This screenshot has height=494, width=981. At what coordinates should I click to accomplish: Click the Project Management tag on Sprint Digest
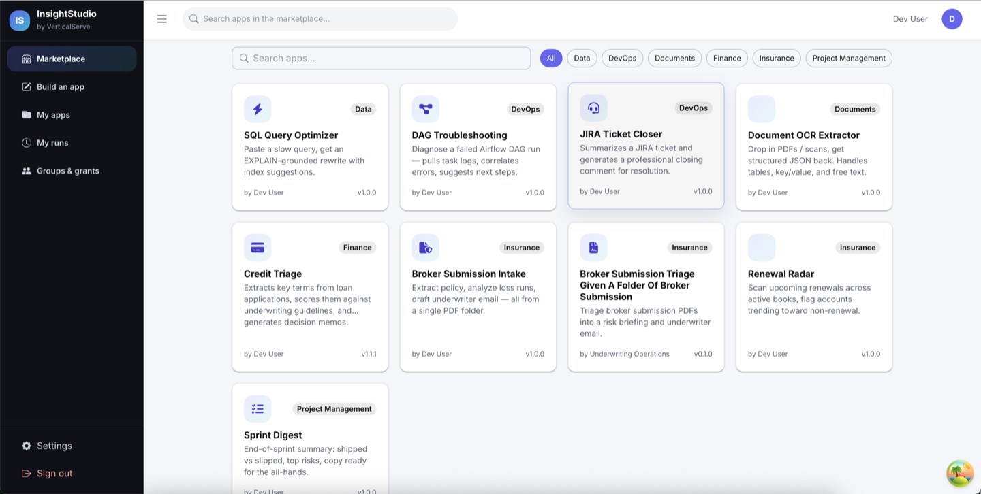coord(334,409)
